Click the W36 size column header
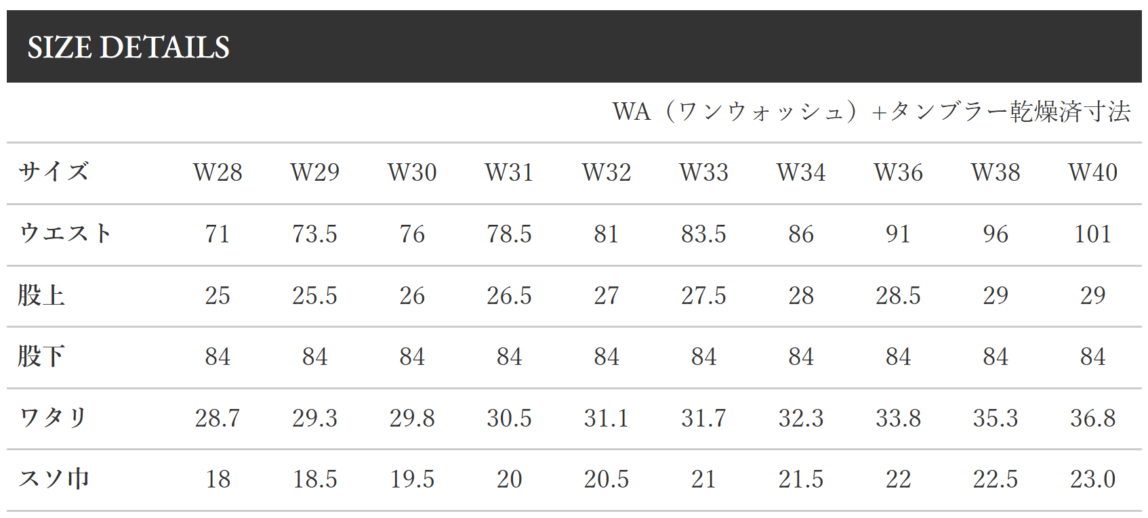 tap(898, 173)
